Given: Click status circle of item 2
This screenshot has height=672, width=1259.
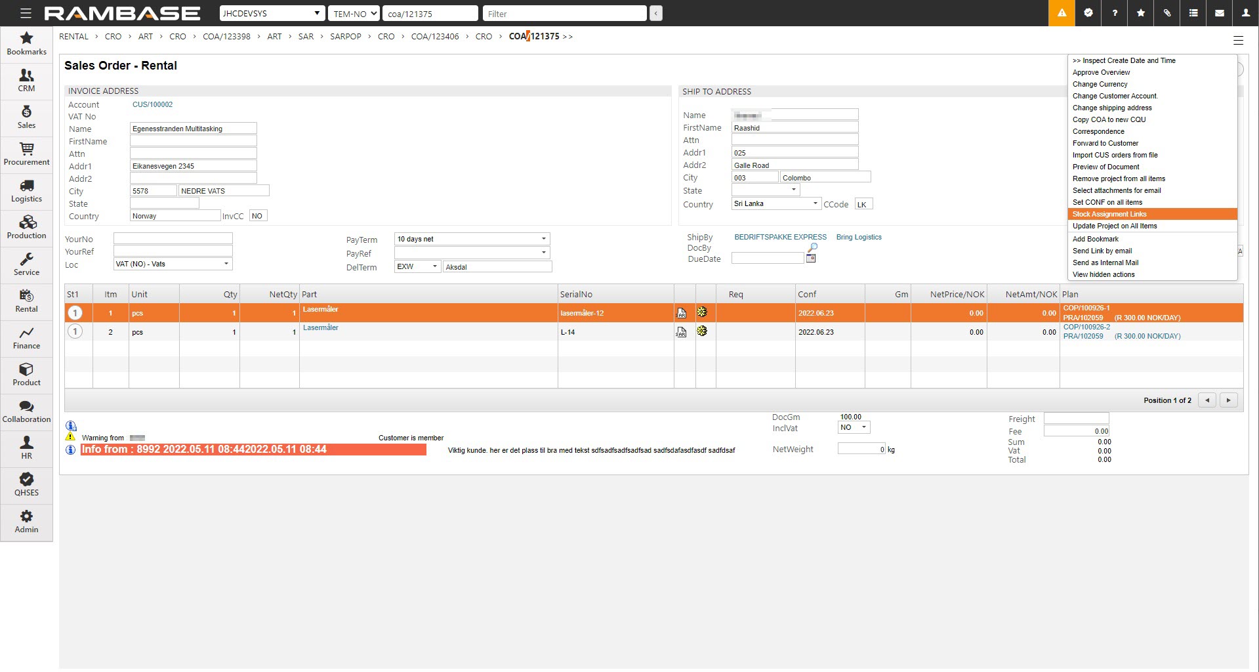Looking at the screenshot, I should point(75,332).
